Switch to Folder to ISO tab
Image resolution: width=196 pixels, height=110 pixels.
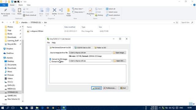pyautogui.click(x=100, y=48)
